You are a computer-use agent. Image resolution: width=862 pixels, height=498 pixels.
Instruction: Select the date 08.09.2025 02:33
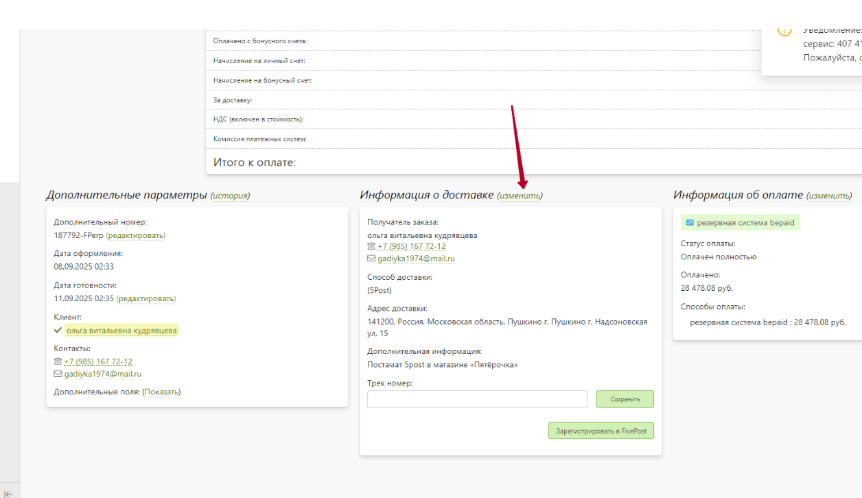(x=84, y=266)
